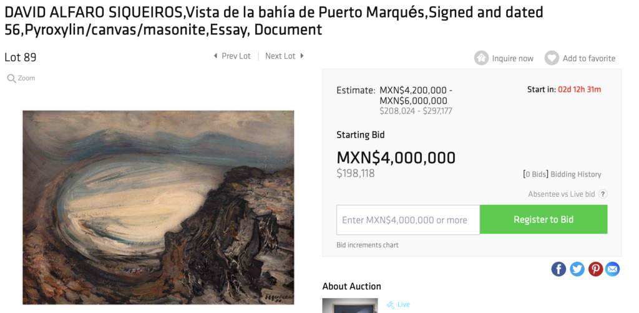Image resolution: width=639 pixels, height=313 pixels.
Task: Click Add to favorite text
Action: coord(589,58)
